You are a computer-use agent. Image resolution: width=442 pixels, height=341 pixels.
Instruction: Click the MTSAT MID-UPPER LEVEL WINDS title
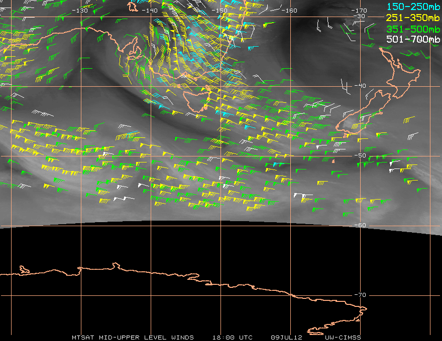point(133,337)
